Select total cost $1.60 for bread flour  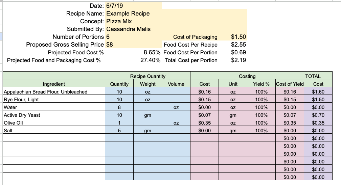pyautogui.click(x=318, y=92)
